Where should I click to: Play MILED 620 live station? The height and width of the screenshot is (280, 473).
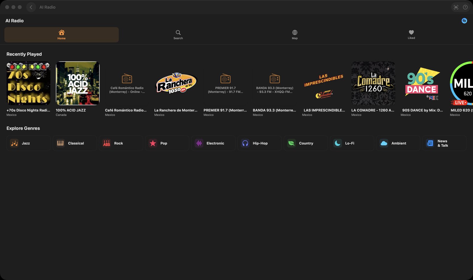coord(461,83)
